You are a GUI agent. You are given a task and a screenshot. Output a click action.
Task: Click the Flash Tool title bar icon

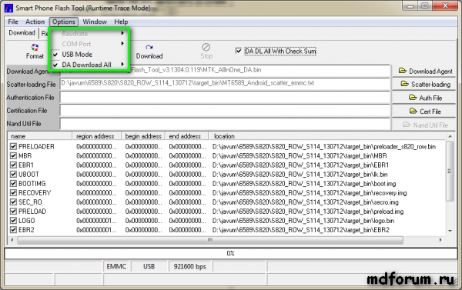tap(8, 8)
